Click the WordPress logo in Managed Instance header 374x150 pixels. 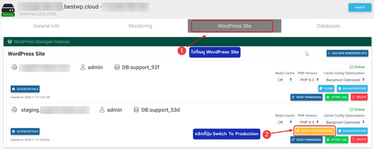click(x=10, y=42)
